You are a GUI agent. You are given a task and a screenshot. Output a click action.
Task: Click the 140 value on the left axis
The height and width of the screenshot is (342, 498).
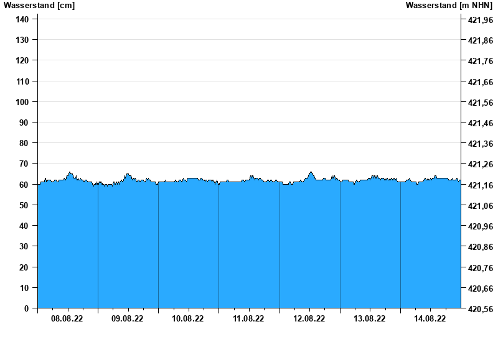[22, 19]
